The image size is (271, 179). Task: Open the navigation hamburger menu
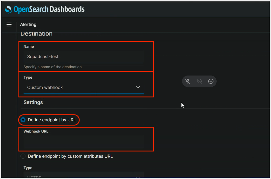(x=9, y=24)
